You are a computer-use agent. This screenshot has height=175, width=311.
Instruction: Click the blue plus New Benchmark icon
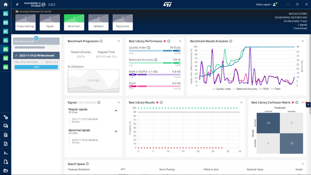point(36,38)
